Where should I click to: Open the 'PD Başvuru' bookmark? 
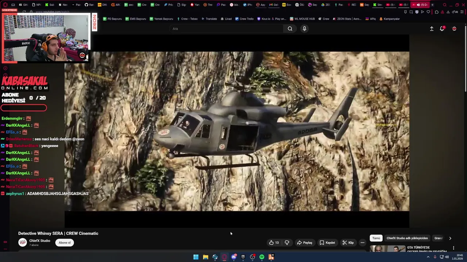click(x=112, y=19)
